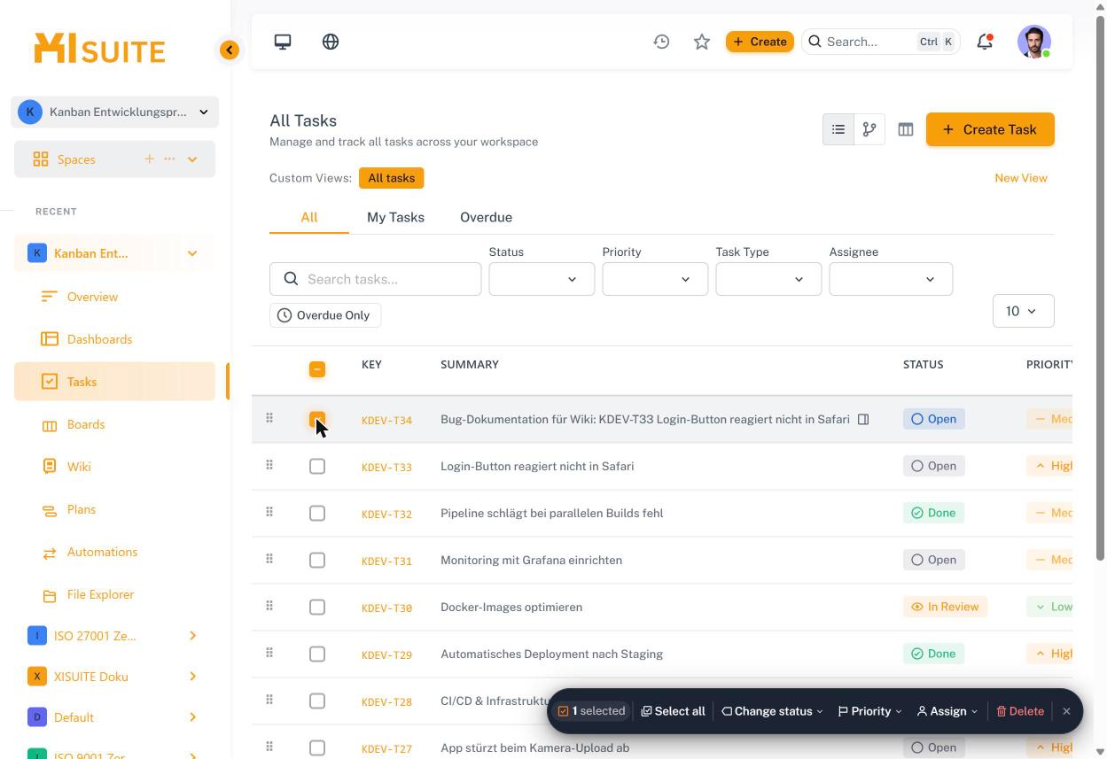1107x759 pixels.
Task: Open the user avatar menu
Action: pos(1034,42)
